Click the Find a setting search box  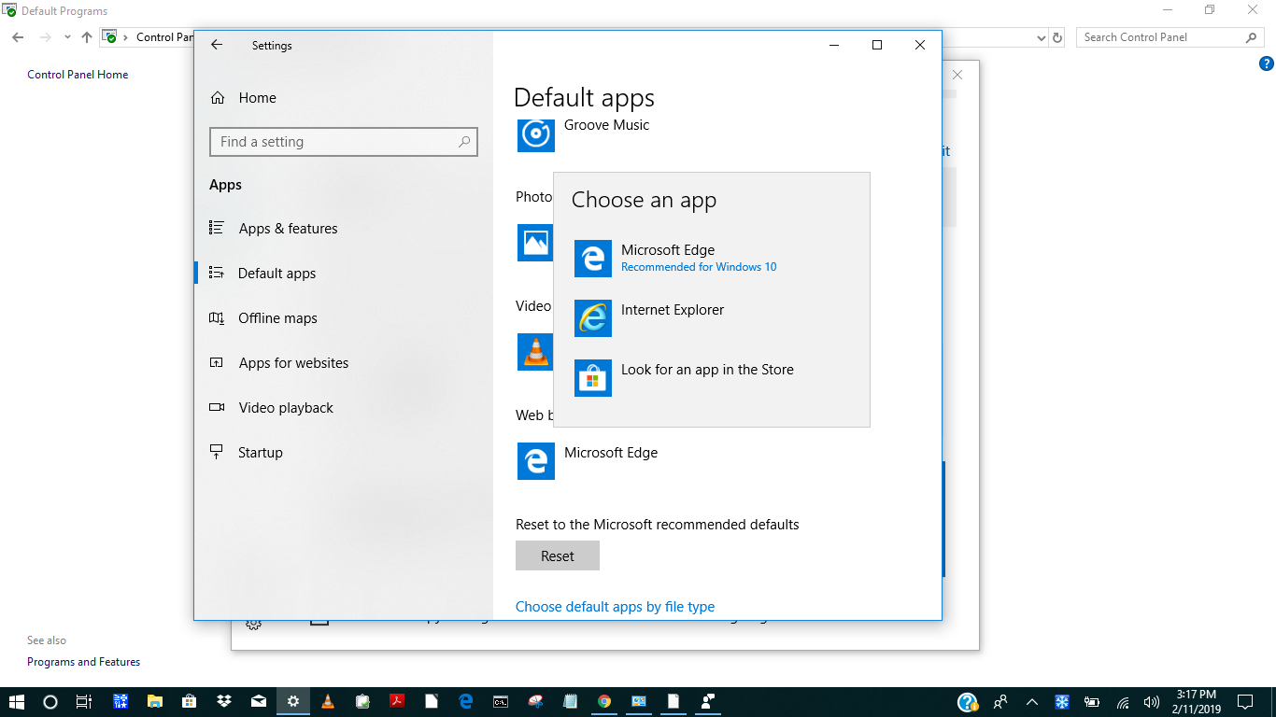click(x=344, y=142)
